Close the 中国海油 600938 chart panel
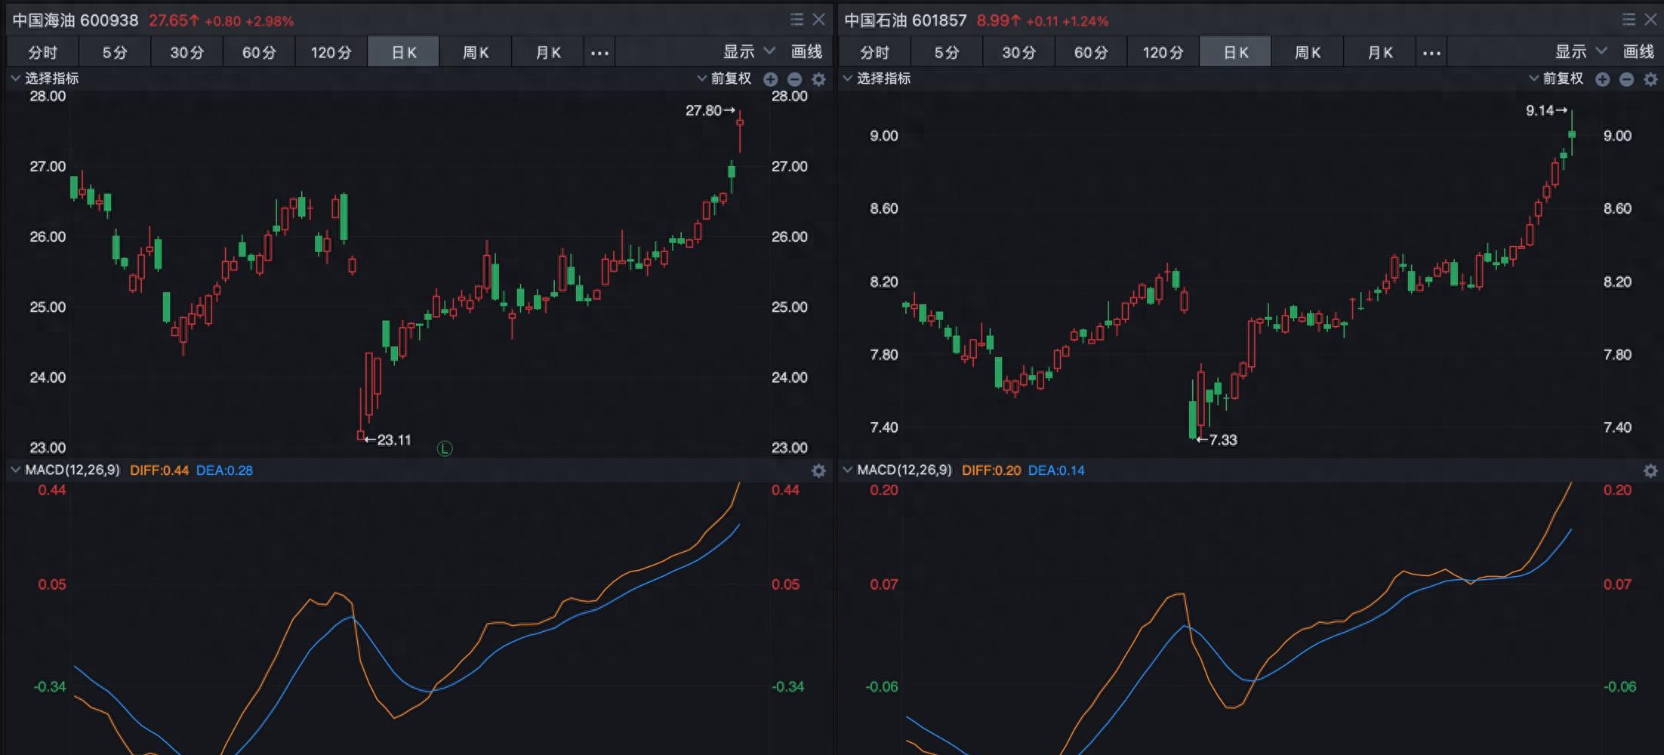 [819, 20]
